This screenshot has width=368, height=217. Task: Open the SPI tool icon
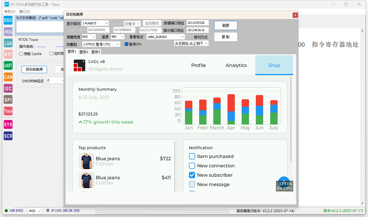8,100
